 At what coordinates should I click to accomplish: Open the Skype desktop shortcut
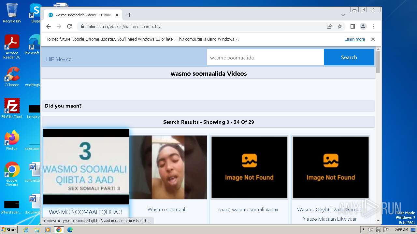tap(36, 13)
